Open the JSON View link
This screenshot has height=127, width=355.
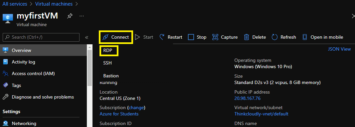point(339,49)
